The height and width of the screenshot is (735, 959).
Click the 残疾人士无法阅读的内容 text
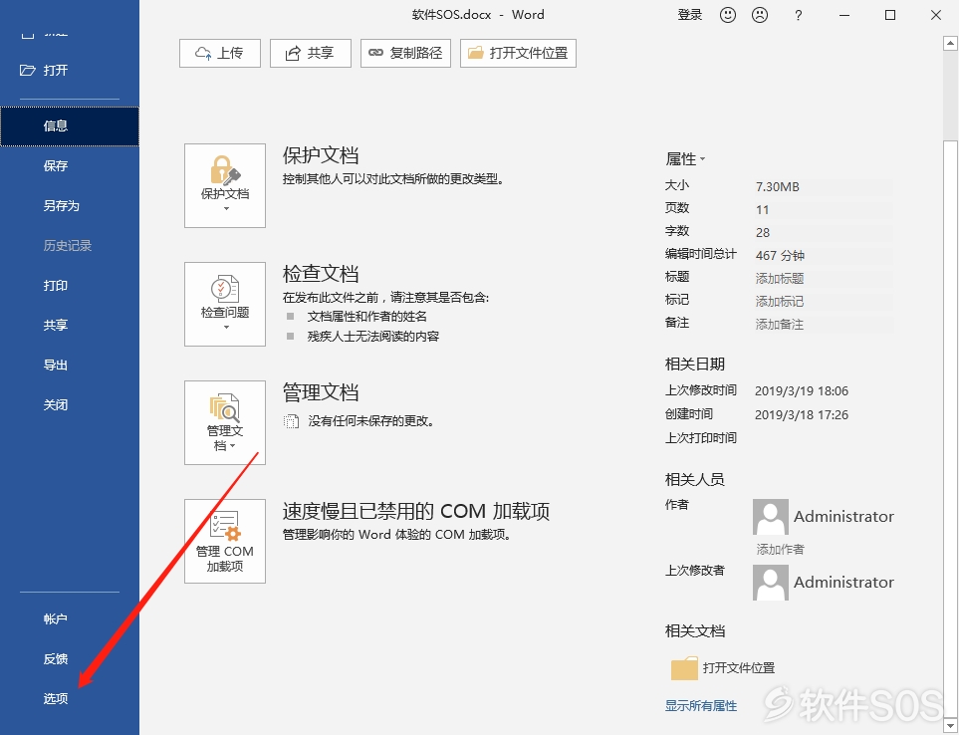[373, 337]
